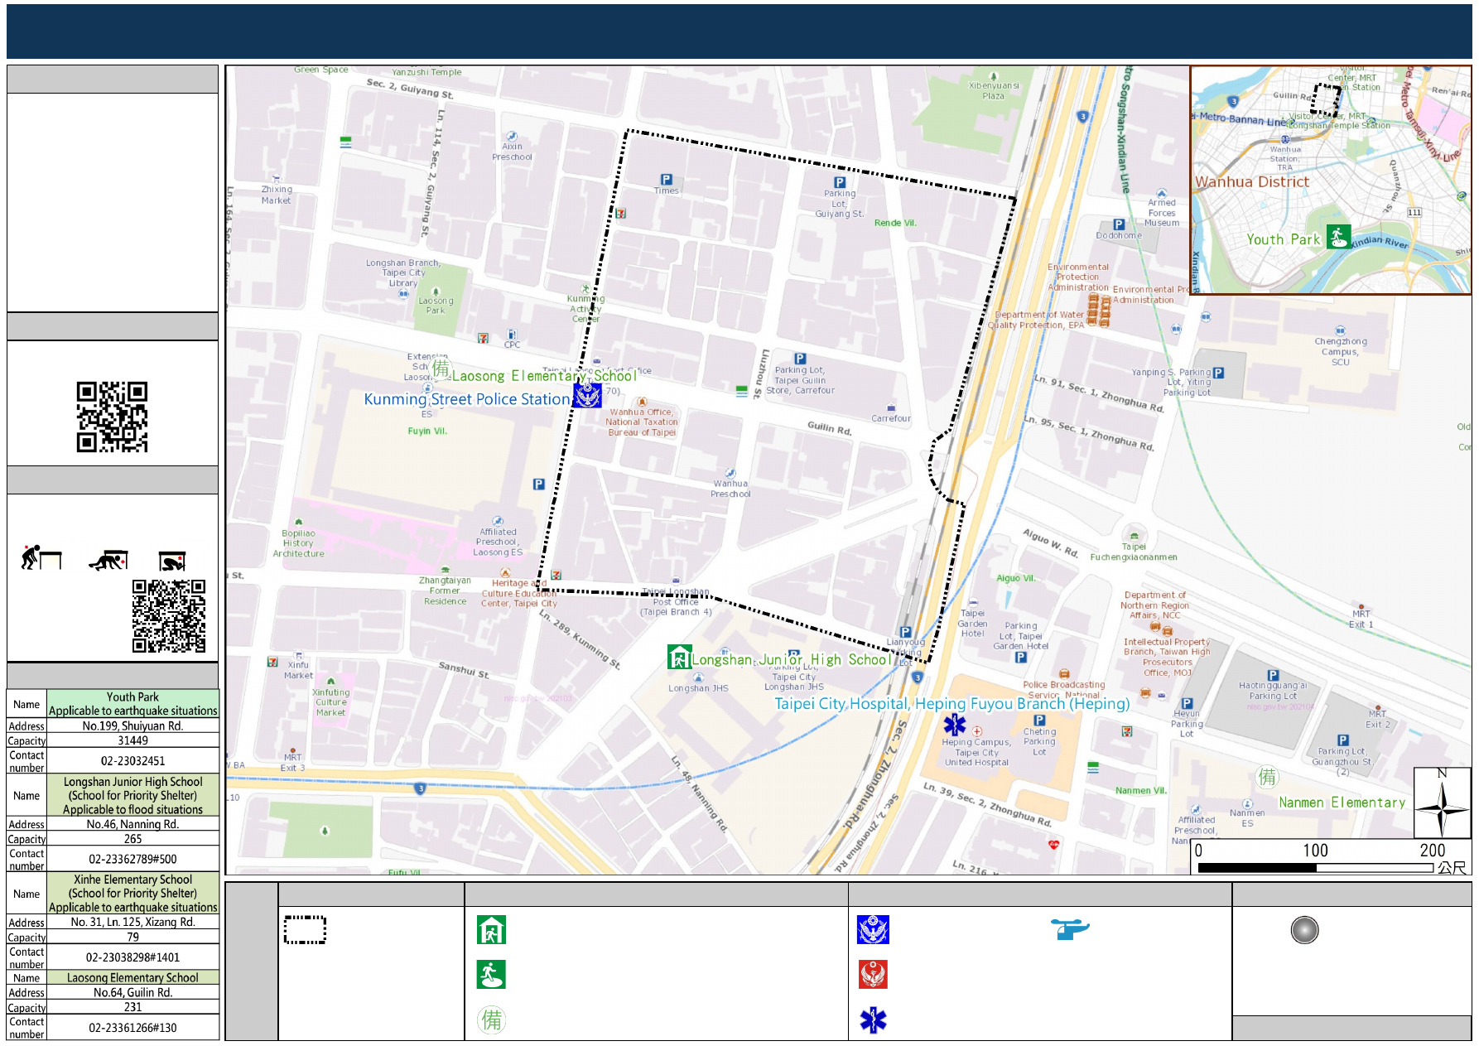1479x1046 pixels.
Task: Click the green shelter icon beside Longshan Junior High School
Action: pyautogui.click(x=679, y=658)
